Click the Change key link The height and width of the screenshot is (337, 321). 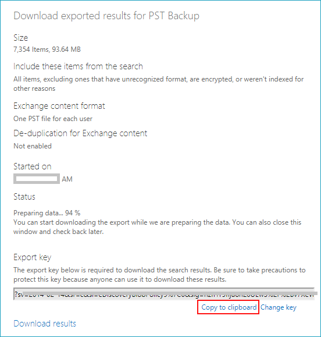pyautogui.click(x=279, y=307)
